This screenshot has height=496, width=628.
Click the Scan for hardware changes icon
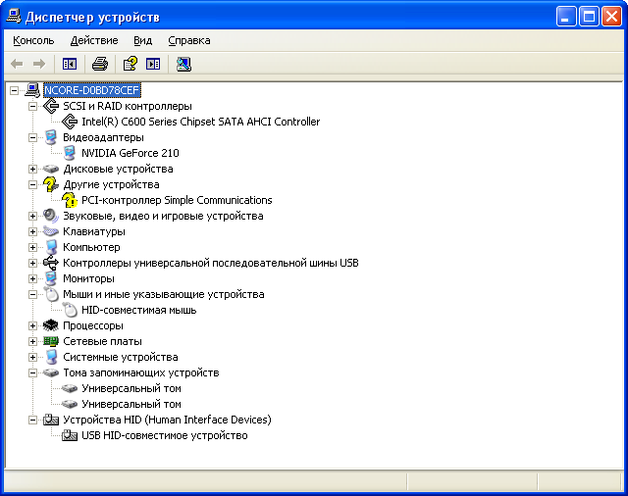pos(183,64)
